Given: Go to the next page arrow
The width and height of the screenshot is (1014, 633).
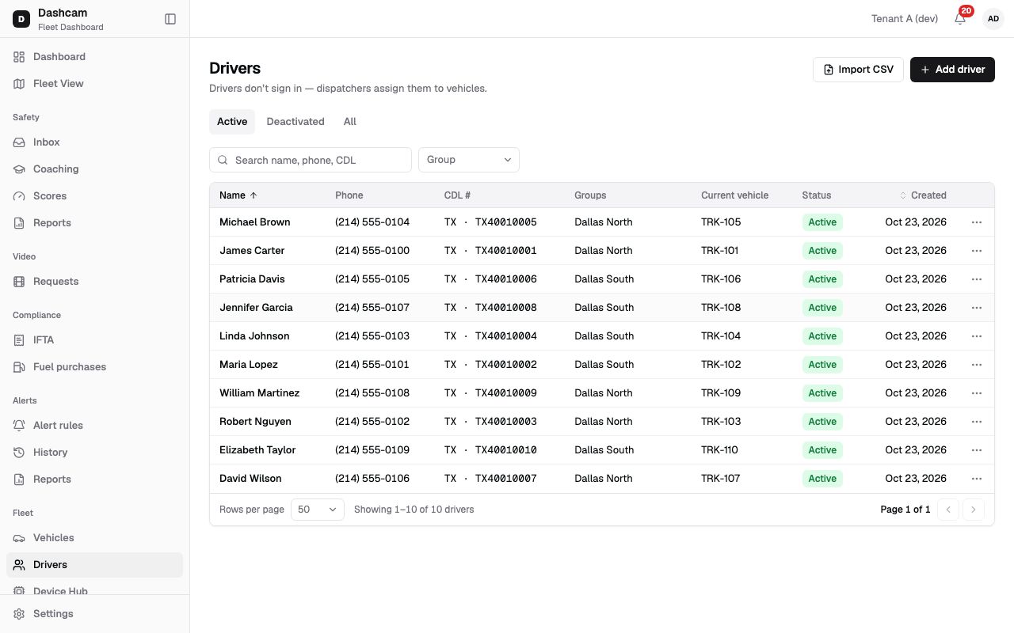Looking at the screenshot, I should tap(974, 510).
